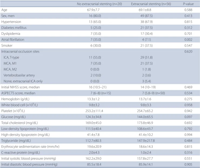Select the 'Glucose (mg/dL)' row label
The image size is (200, 168).
[14, 117]
